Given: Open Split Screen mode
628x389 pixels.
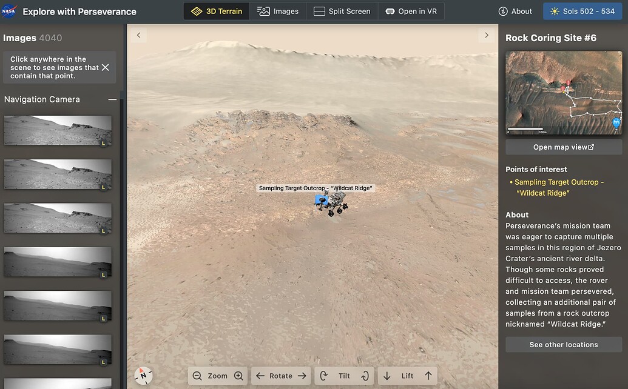Looking at the screenshot, I should pyautogui.click(x=342, y=10).
